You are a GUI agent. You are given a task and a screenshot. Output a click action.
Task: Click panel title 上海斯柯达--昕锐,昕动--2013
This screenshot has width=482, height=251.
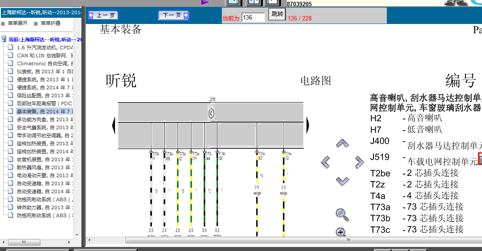[41, 12]
